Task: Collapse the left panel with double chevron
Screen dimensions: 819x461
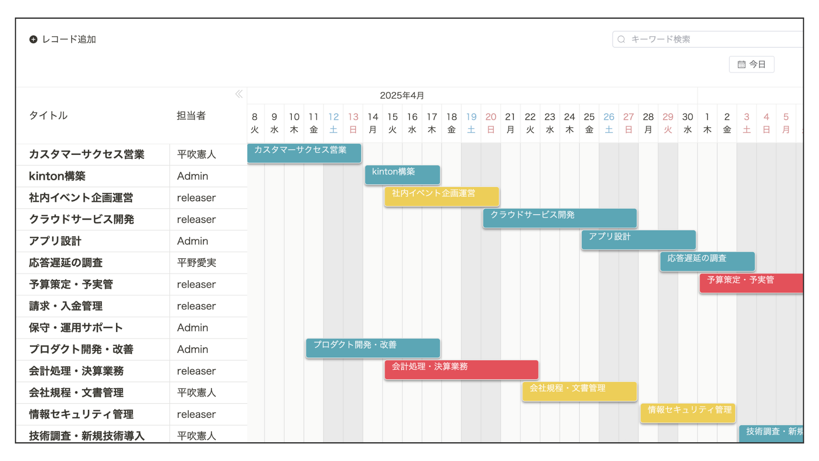Action: click(x=239, y=94)
